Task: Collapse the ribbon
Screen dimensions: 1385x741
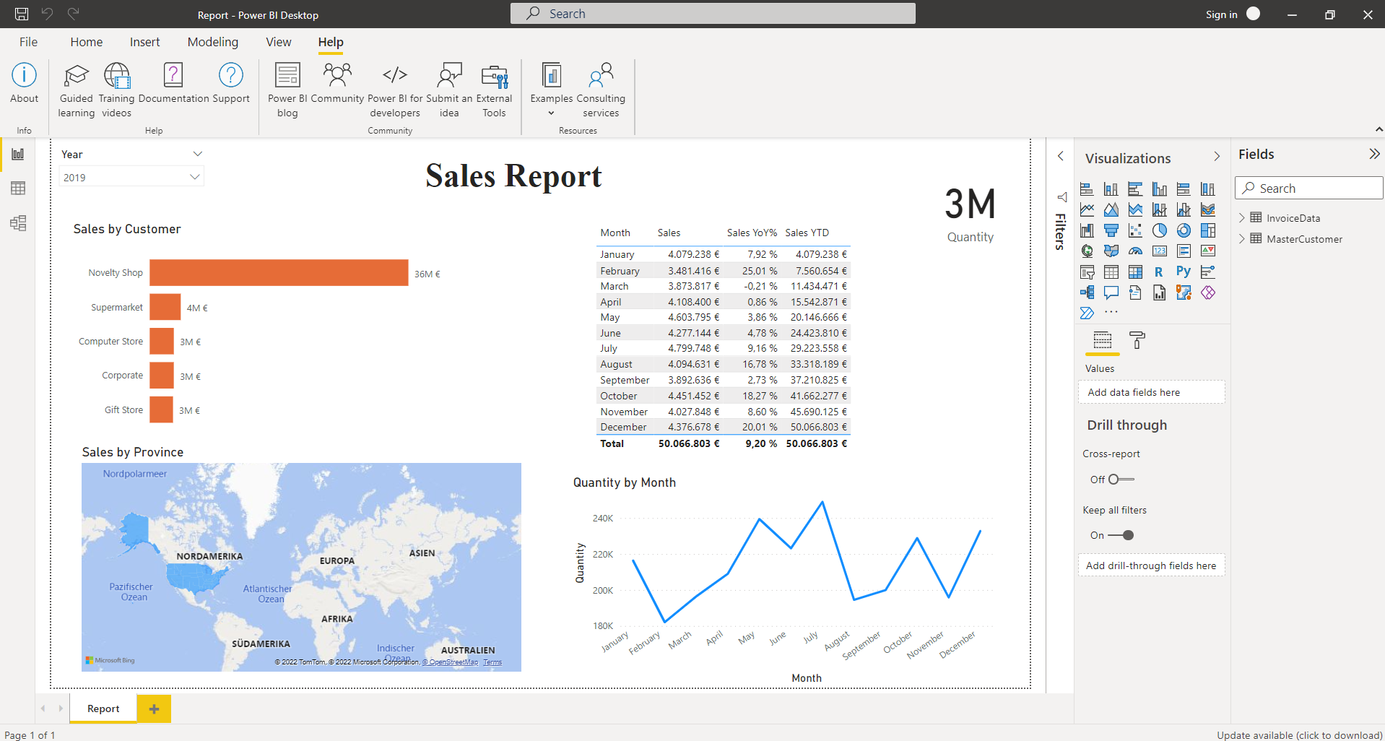Action: [1379, 129]
